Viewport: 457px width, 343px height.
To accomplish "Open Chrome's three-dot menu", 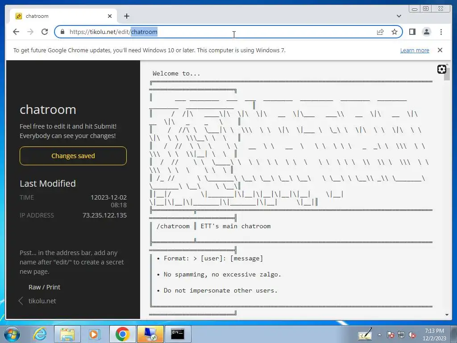I will (x=441, y=32).
